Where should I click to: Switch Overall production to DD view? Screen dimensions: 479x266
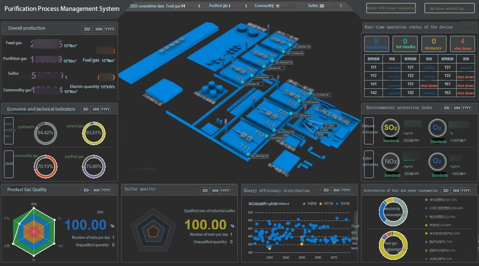tap(87, 29)
